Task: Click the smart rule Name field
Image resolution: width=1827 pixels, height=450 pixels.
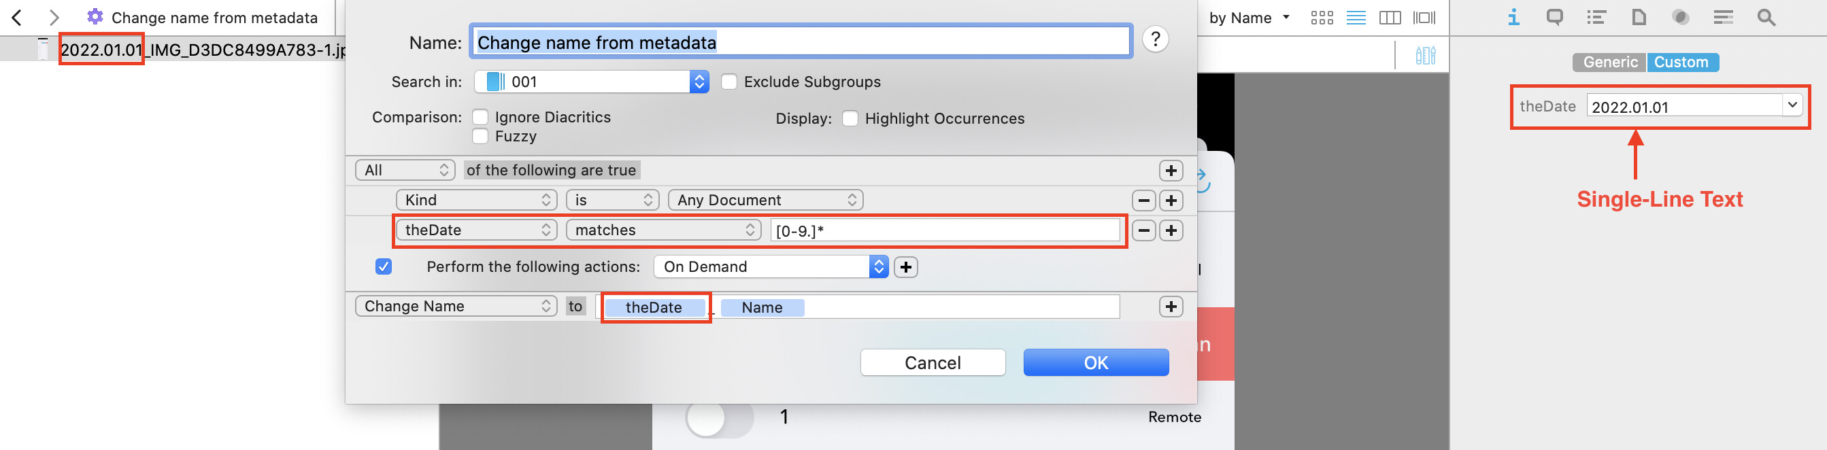Action: point(800,42)
